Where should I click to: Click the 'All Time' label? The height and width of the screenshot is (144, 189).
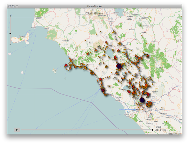(x=160, y=130)
